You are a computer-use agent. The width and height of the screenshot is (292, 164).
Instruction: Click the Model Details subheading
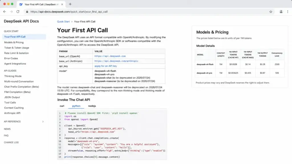pyautogui.click(x=205, y=46)
